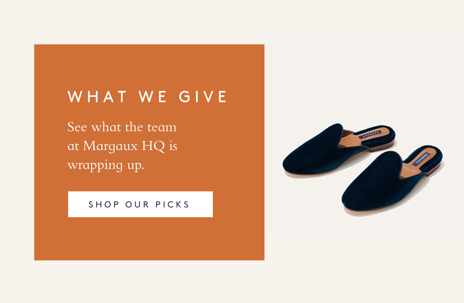
Task: Open the right navy velvet mule image
Action: (x=393, y=180)
